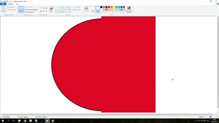Open the Paint Help question mark
This screenshot has width=219, height=123.
click(218, 4)
